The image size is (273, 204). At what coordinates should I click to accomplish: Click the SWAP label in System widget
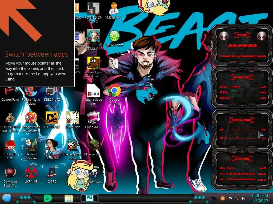(x=225, y=98)
